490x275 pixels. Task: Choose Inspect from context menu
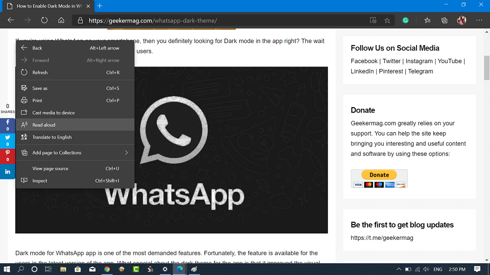click(x=75, y=181)
